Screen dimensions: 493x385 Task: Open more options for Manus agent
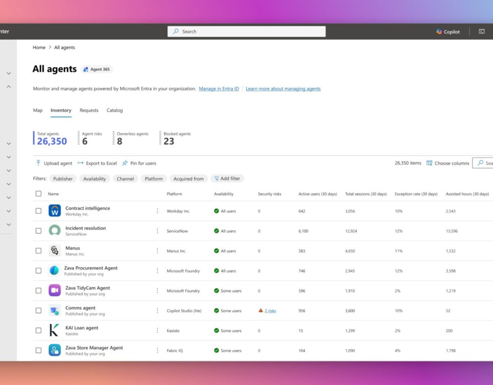coord(157,251)
